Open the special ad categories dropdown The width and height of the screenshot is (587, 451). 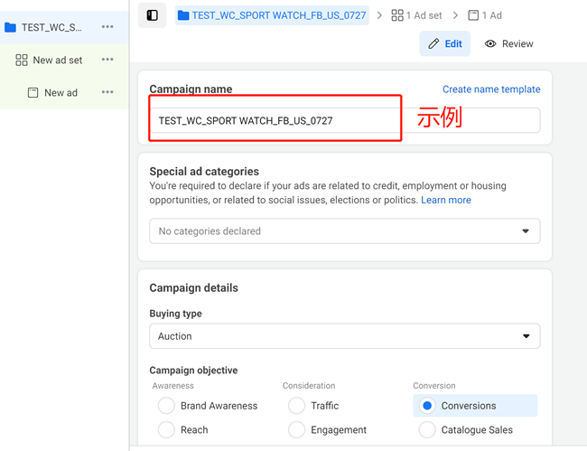tap(344, 231)
